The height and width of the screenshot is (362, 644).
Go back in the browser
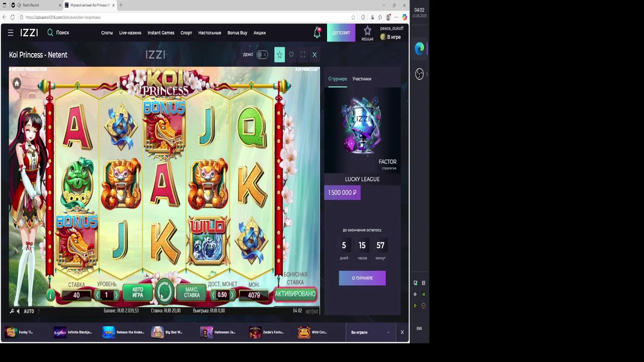[5, 17]
